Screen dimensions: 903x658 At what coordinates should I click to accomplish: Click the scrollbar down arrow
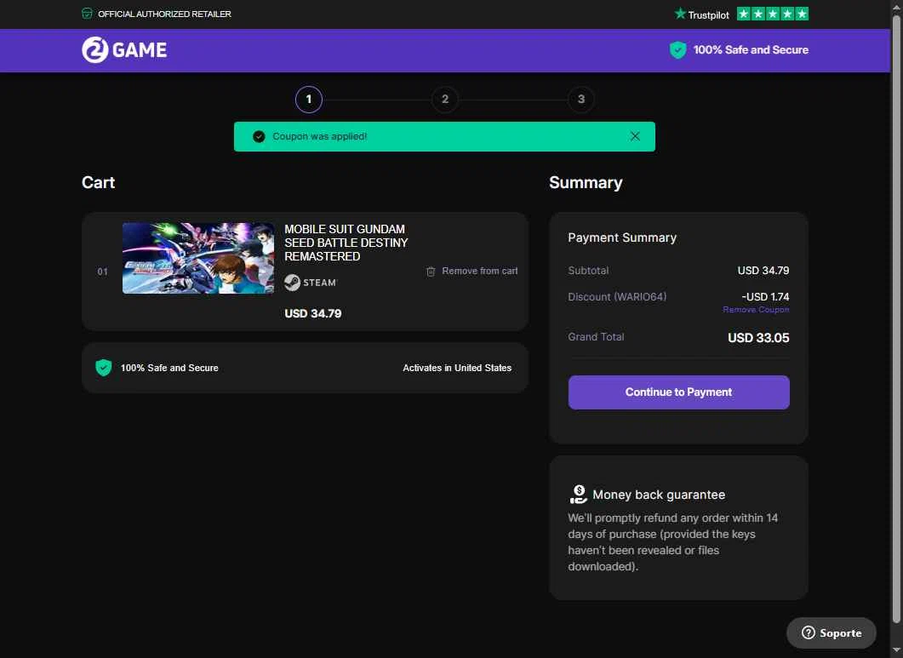(896, 651)
